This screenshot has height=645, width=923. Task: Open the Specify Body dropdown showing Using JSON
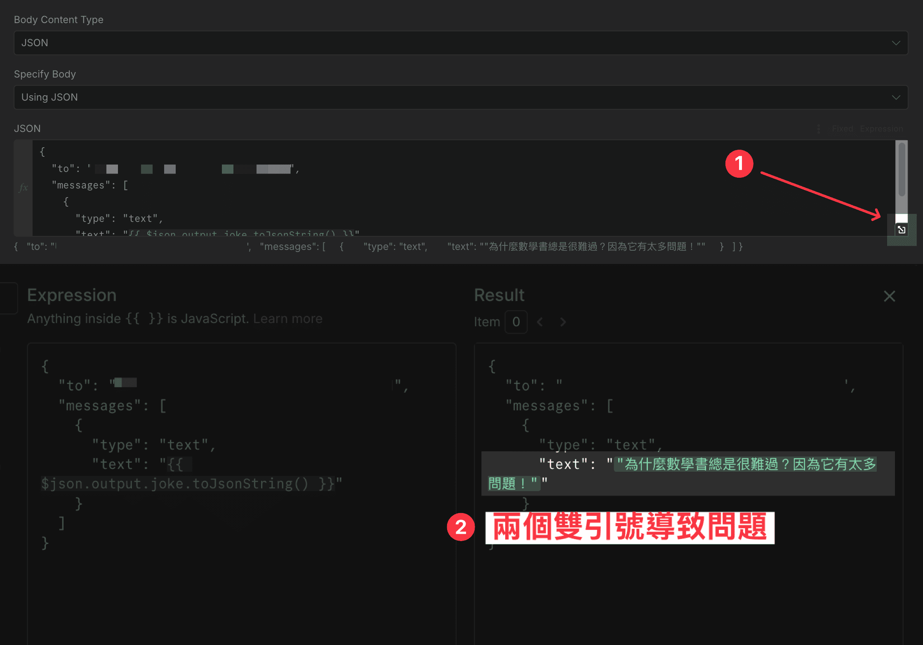click(460, 97)
